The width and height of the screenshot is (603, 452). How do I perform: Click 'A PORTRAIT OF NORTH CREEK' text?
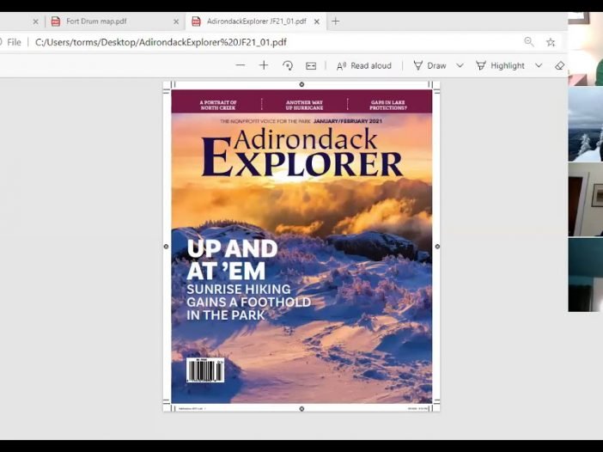point(218,105)
